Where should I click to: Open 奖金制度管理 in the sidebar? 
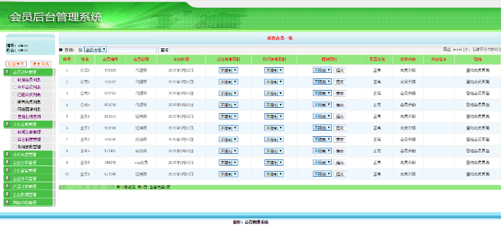[29, 139]
